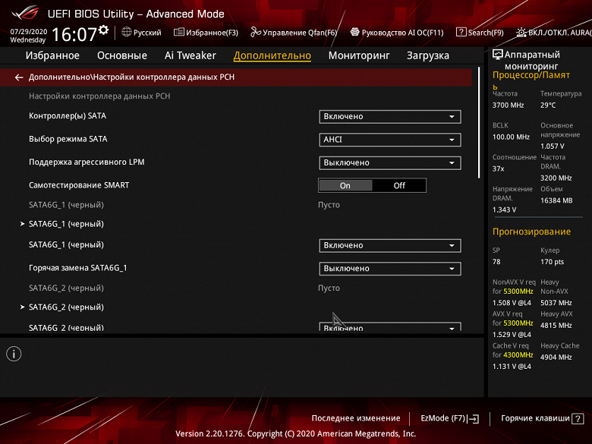Click Управление Qfan(F6) label
Screen dimensions: 592x444
300,33
